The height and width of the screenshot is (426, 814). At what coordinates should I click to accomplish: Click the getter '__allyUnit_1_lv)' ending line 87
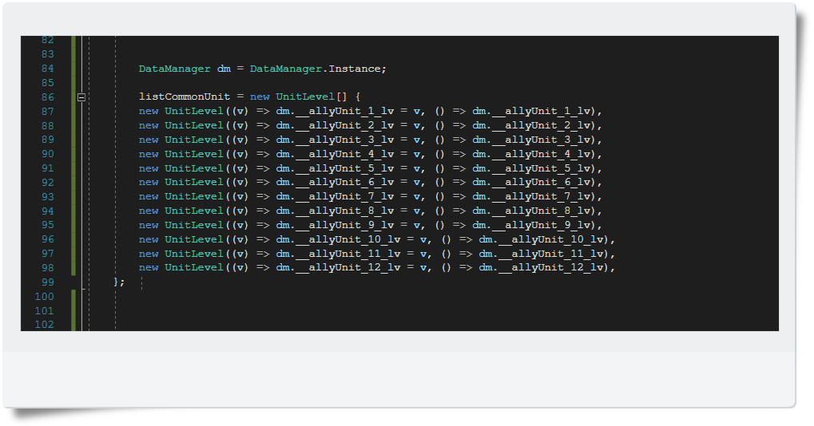pyautogui.click(x=545, y=111)
